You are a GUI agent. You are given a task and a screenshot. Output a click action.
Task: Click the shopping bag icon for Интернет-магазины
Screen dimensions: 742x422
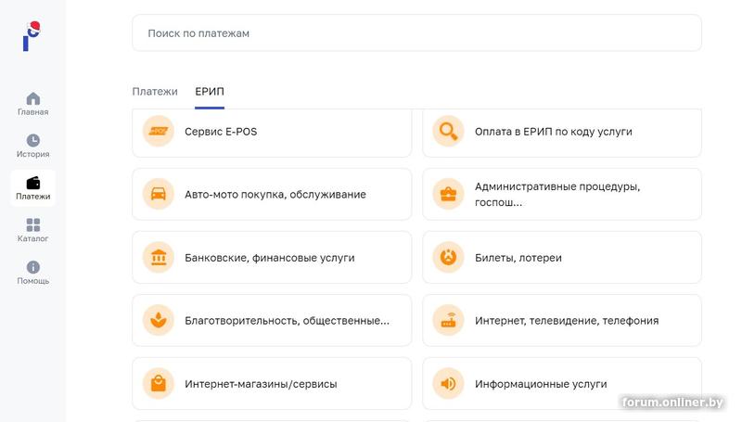click(159, 384)
